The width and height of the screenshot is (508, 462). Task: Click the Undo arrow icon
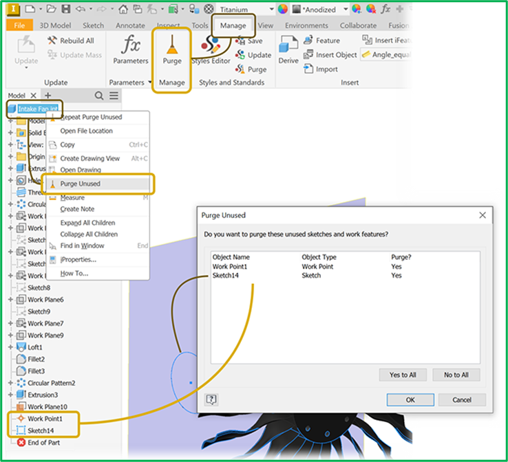[80, 9]
